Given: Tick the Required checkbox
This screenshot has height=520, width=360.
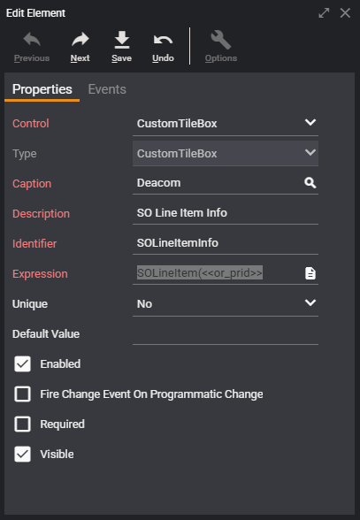Looking at the screenshot, I should pos(23,424).
